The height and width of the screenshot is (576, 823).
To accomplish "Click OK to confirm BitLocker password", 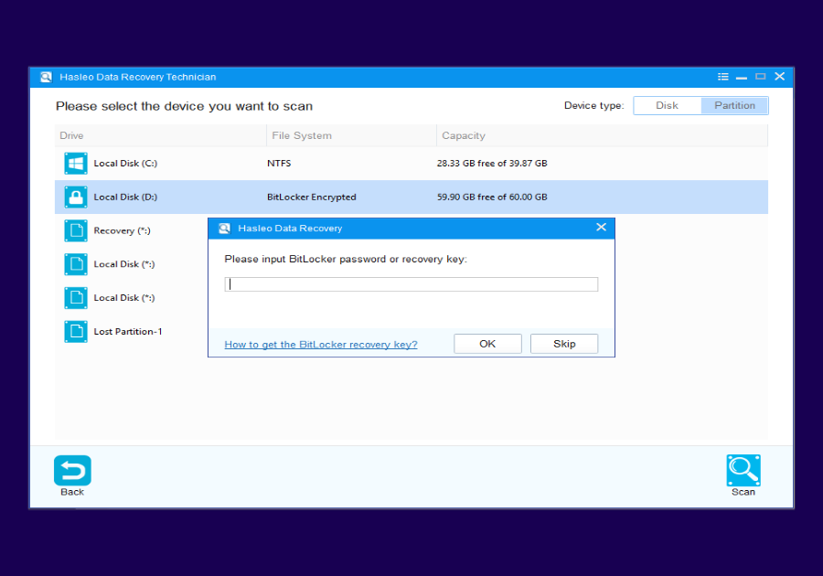I will (x=487, y=343).
